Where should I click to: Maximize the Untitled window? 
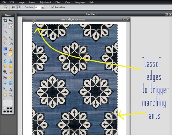coord(167,14)
